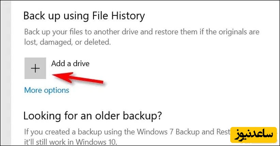
Task: Click the 'Back up your files to another drive' text
Action: 85,33
